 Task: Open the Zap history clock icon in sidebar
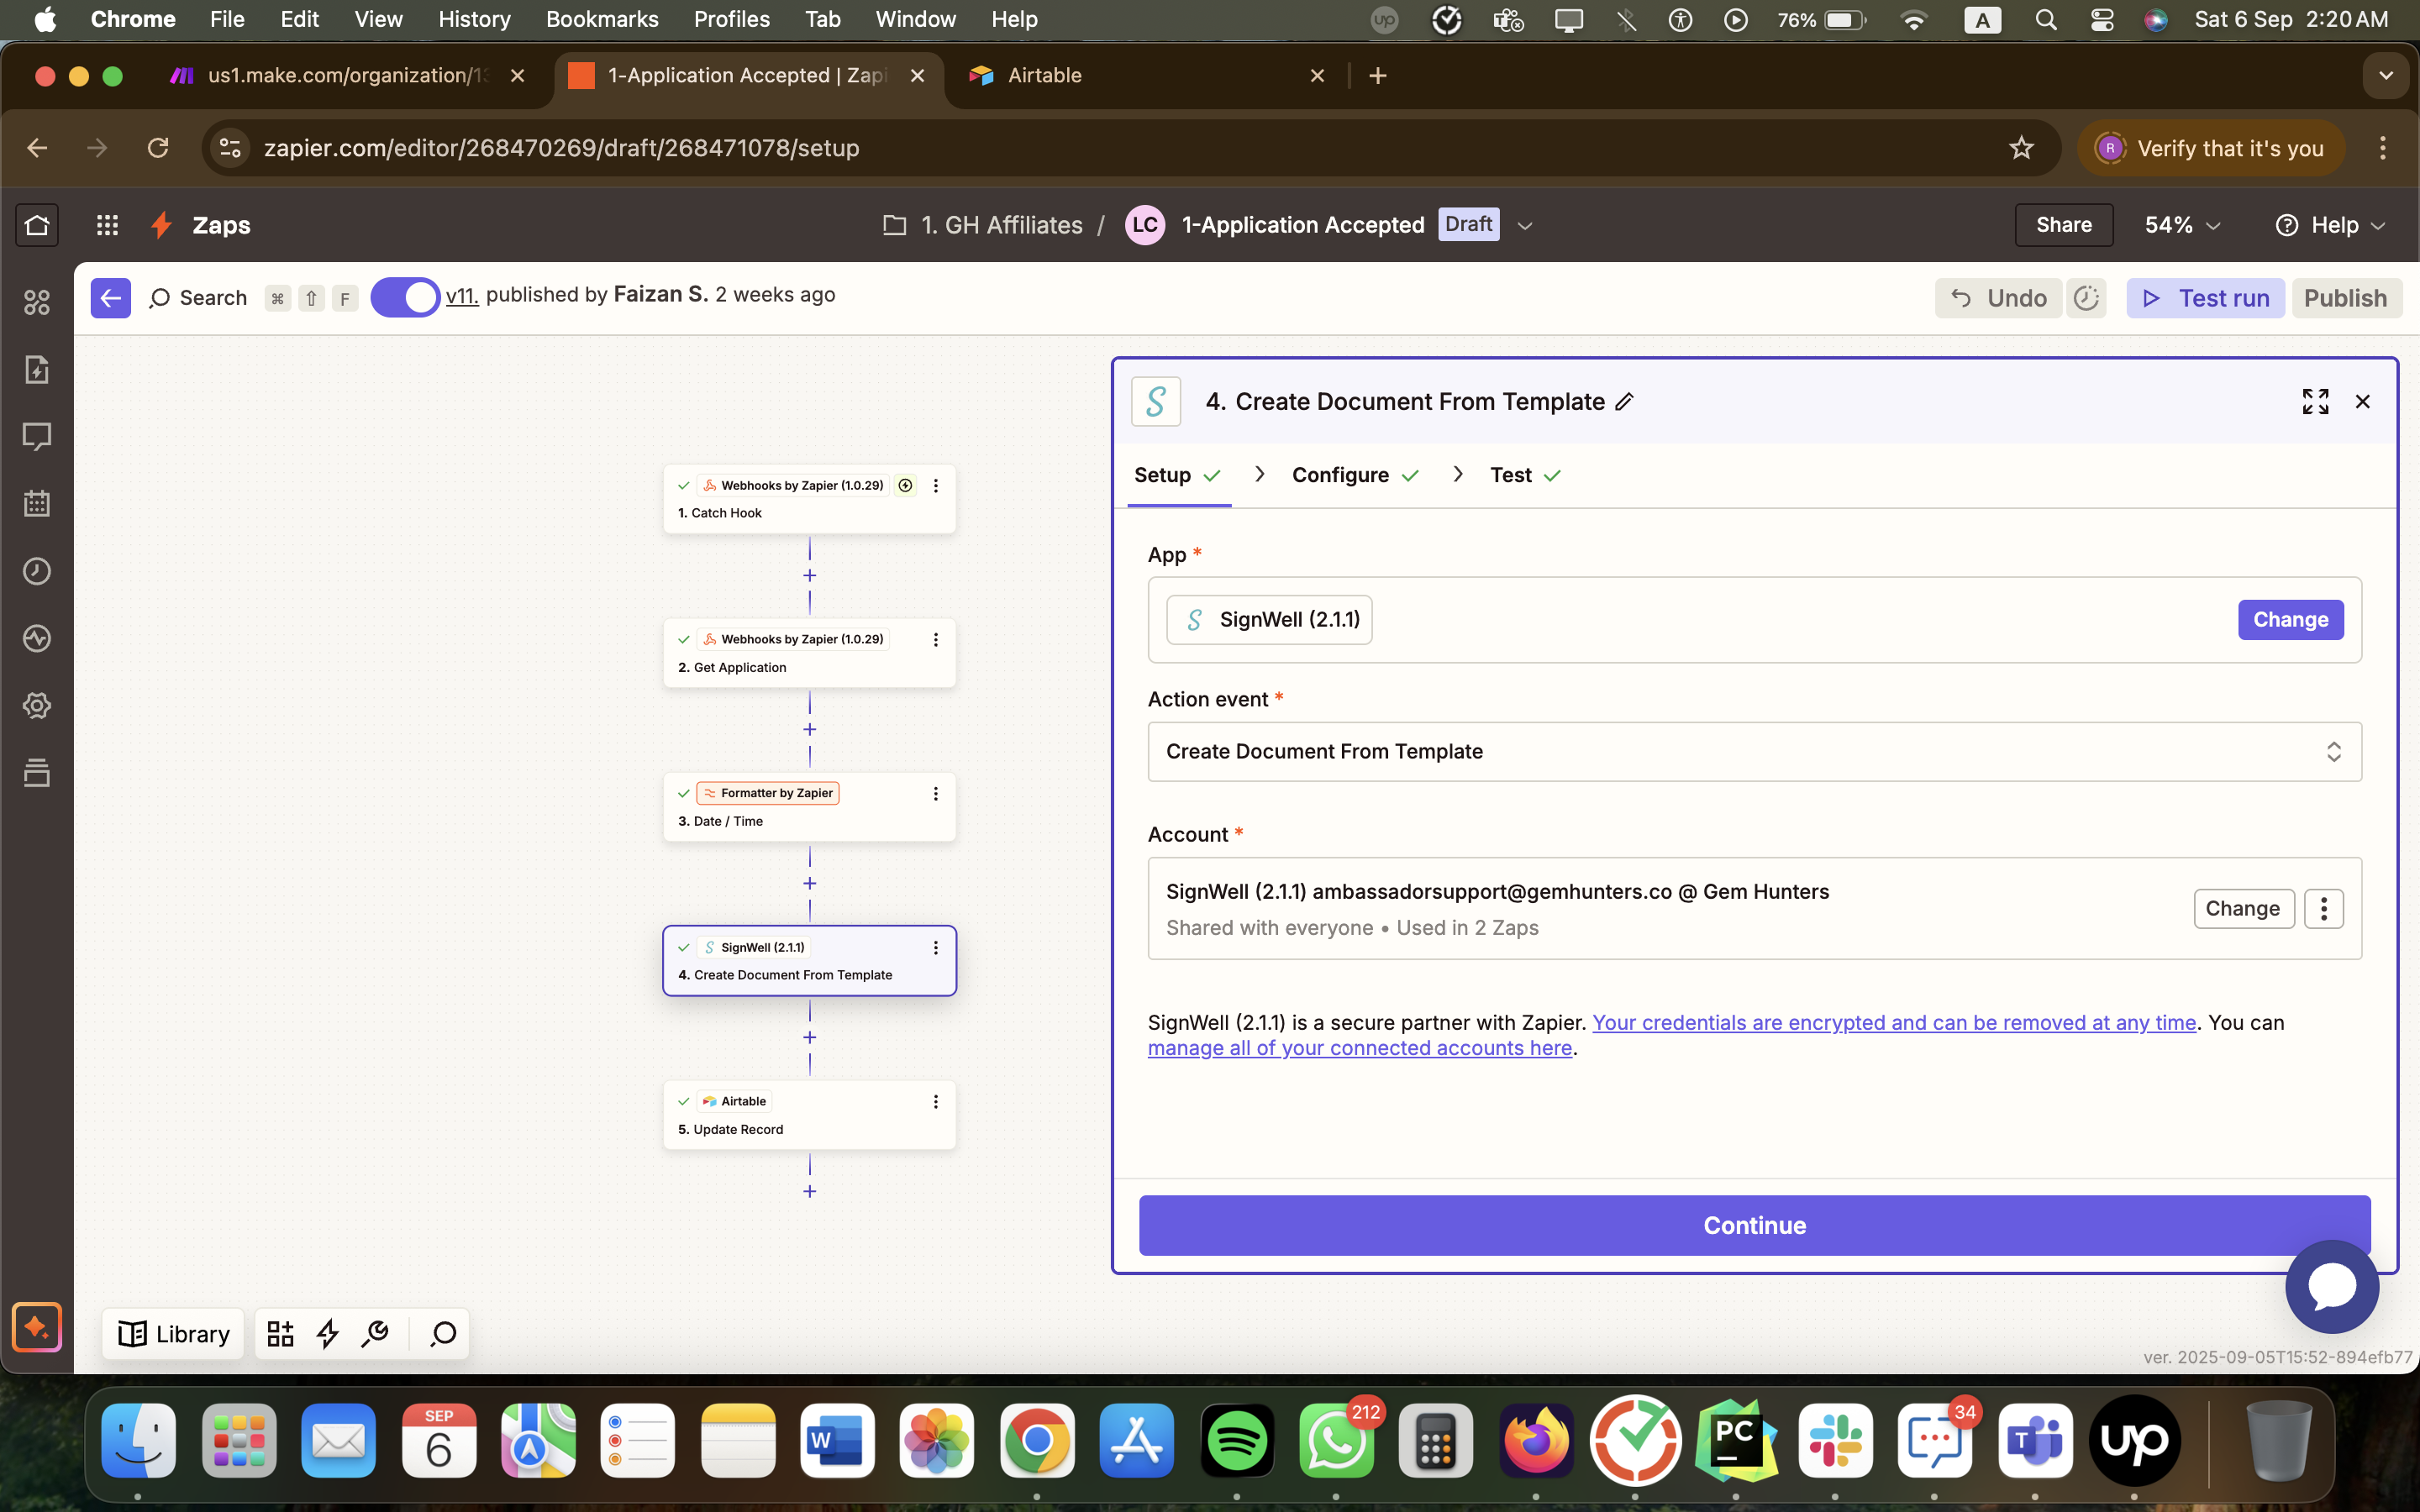coord(37,571)
